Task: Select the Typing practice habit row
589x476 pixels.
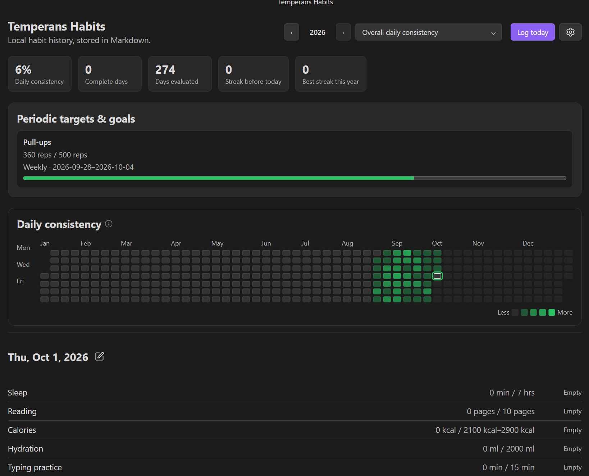Action: click(x=294, y=467)
